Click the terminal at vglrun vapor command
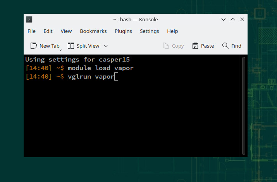277x182 pixels. click(91, 77)
